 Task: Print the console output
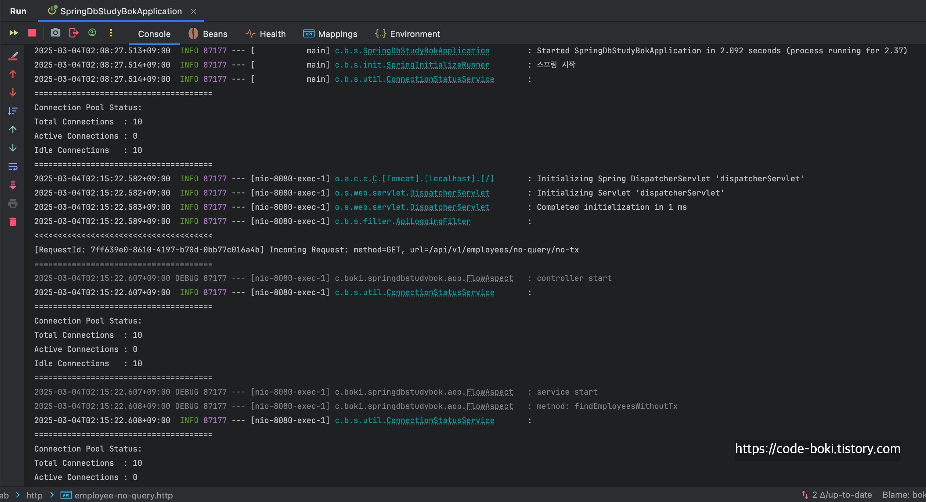pyautogui.click(x=13, y=204)
